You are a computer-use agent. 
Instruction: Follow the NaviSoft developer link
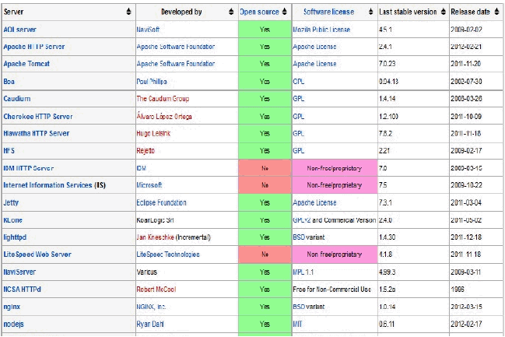point(148,30)
